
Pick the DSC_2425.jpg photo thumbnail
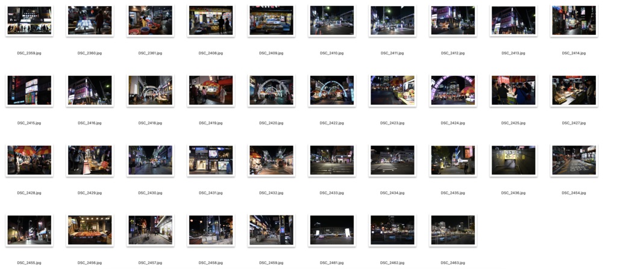pos(513,90)
